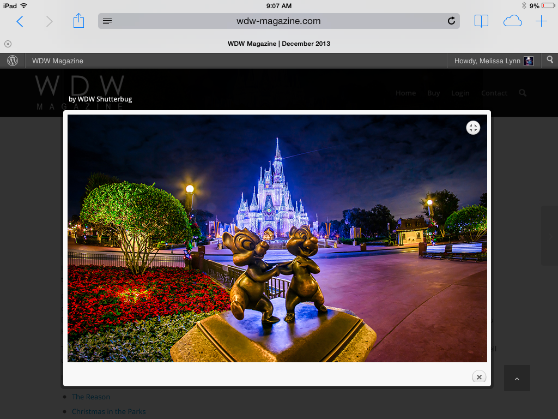Open the dimmed Login nav link
Viewport: 558px width, 419px height.
click(460, 93)
